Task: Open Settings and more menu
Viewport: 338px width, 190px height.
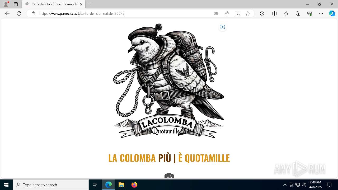Action: 321,13
